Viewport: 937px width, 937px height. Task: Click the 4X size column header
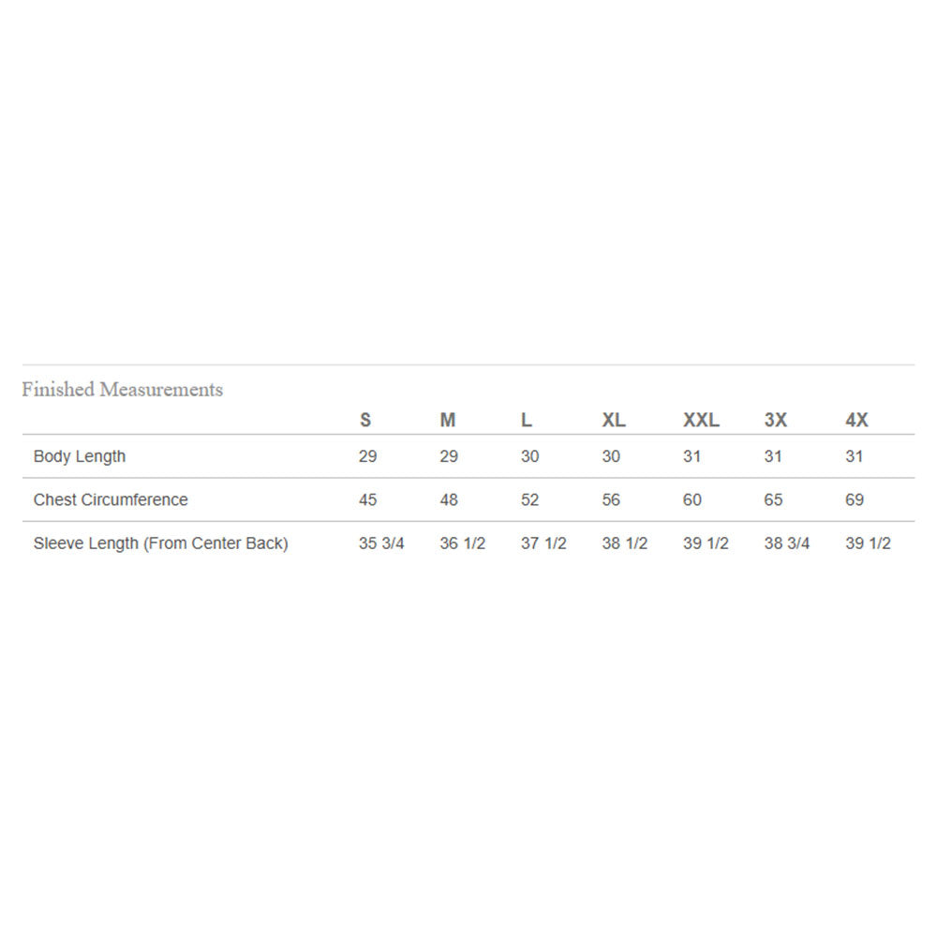click(x=856, y=421)
